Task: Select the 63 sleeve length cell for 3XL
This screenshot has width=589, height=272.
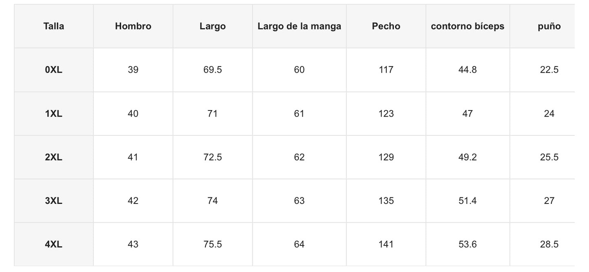Action: pyautogui.click(x=299, y=201)
